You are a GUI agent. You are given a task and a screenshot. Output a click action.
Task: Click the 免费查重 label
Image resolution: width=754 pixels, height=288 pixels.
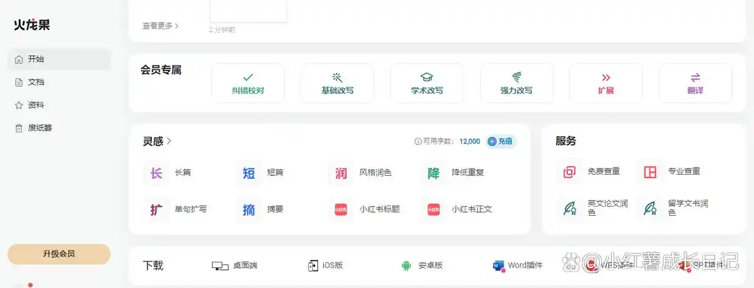coord(603,172)
